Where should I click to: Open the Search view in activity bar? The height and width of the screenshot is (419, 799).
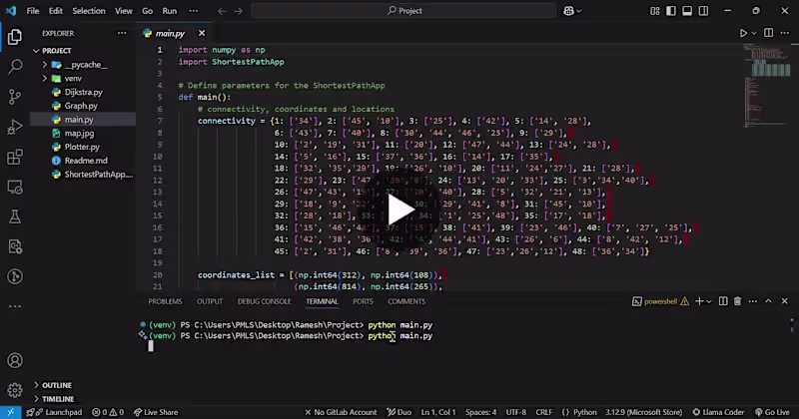pyautogui.click(x=15, y=66)
